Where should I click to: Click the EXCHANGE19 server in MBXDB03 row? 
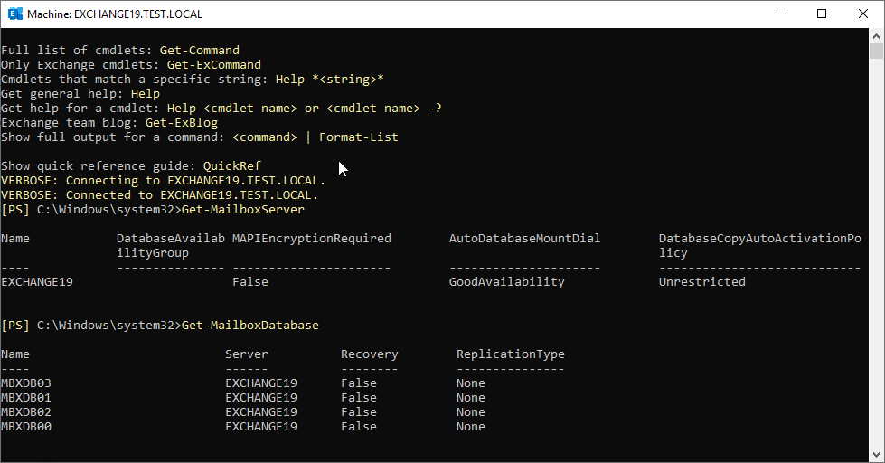[x=261, y=383]
